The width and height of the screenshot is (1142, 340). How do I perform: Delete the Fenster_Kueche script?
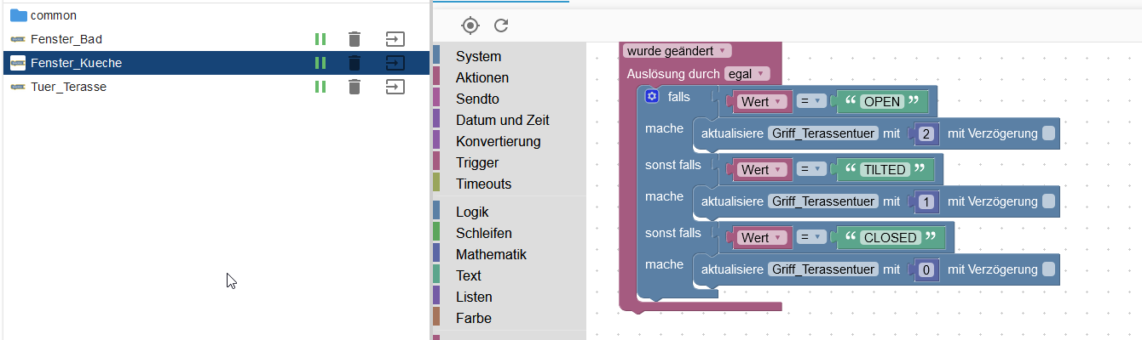pyautogui.click(x=355, y=63)
